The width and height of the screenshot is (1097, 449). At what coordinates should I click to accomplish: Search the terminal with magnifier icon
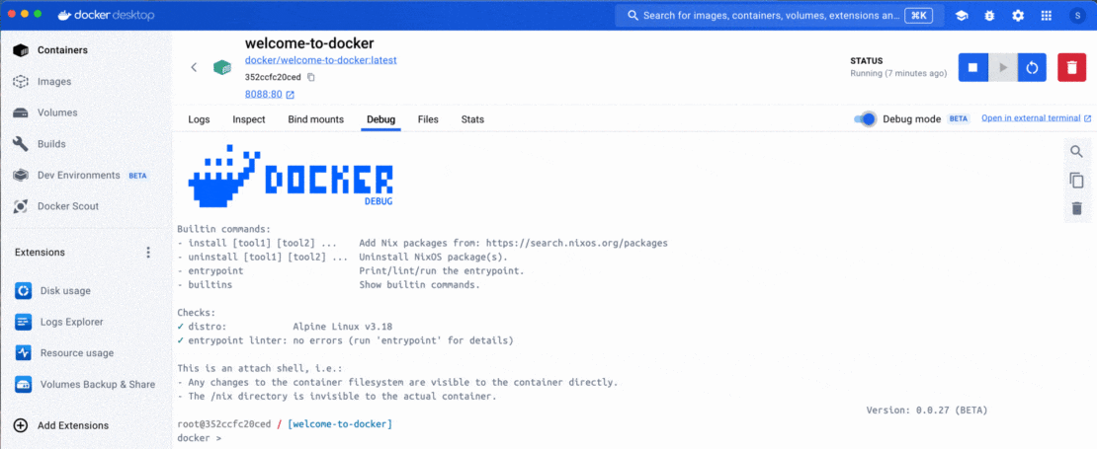click(1076, 152)
